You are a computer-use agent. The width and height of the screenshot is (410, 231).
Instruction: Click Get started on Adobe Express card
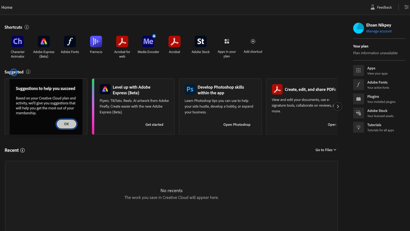click(154, 124)
